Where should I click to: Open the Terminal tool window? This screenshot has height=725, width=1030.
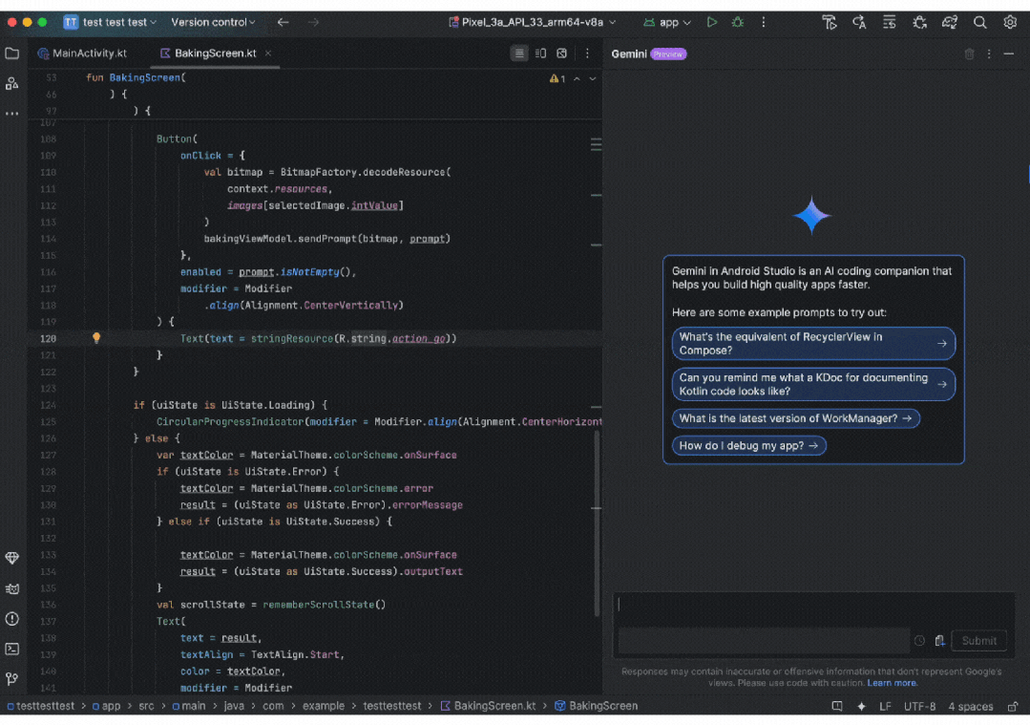[x=12, y=649]
